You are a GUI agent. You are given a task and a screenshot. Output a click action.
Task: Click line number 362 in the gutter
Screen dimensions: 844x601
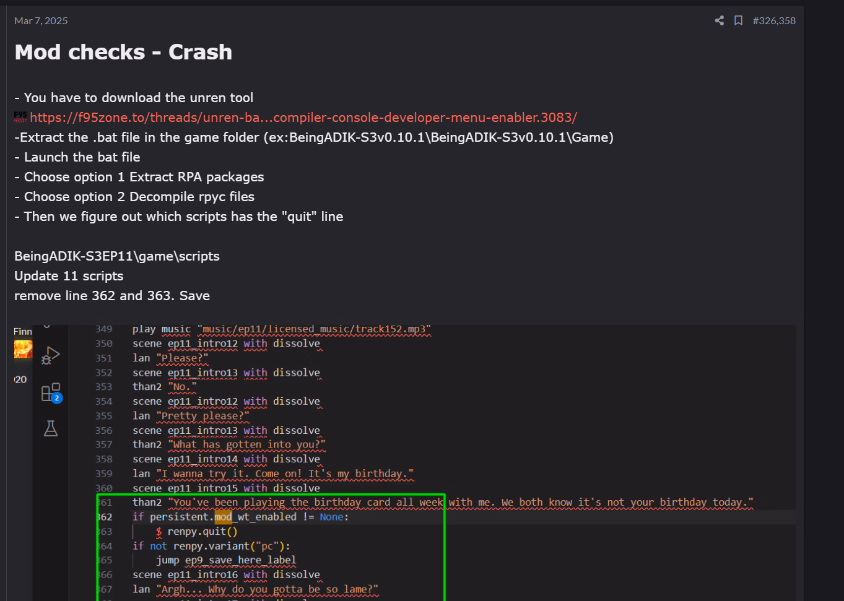click(105, 517)
